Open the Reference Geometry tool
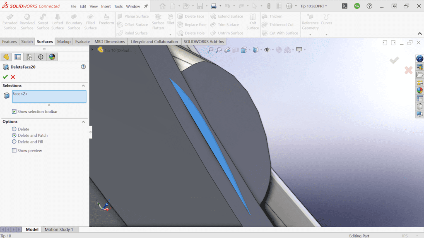This screenshot has width=424, height=238. click(x=310, y=21)
